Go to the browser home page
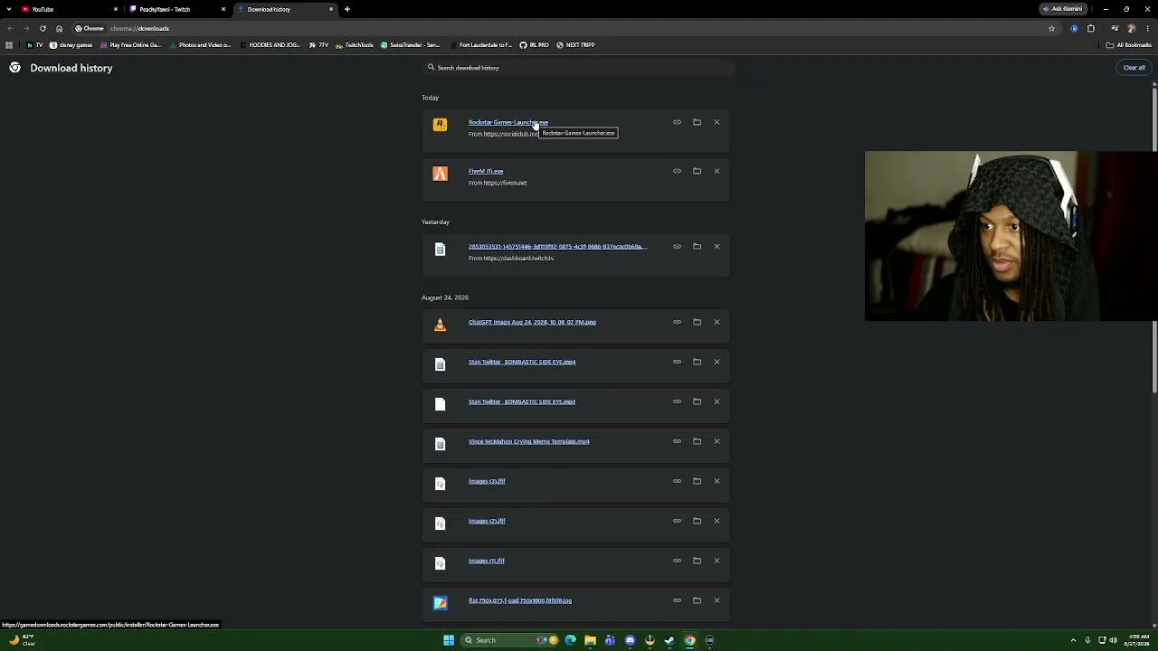Viewport: 1158px width, 651px height. pos(60,28)
